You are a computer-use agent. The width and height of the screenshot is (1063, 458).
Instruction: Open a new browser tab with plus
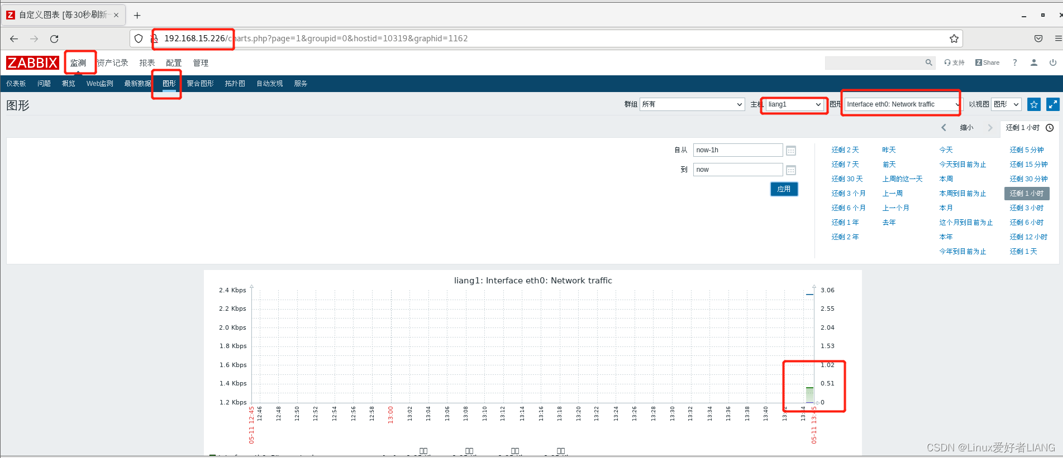click(x=137, y=15)
